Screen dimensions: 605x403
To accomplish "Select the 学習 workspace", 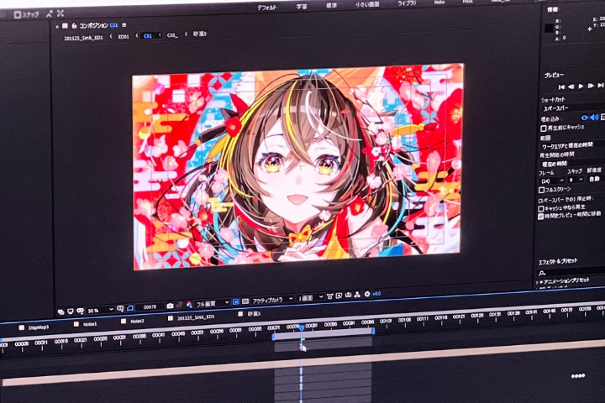I will click(x=302, y=7).
